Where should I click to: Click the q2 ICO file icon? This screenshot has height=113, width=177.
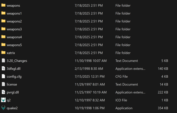coord(3,100)
